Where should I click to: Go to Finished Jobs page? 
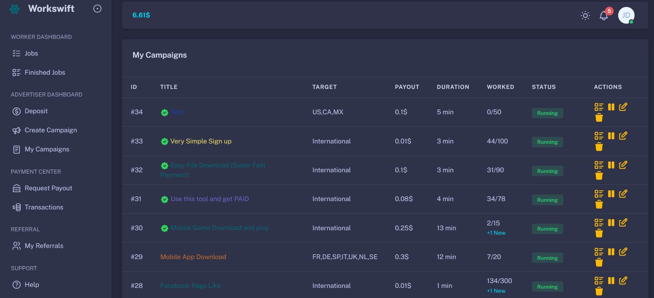tap(45, 73)
